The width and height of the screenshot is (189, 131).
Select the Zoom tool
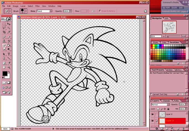tap(9, 67)
